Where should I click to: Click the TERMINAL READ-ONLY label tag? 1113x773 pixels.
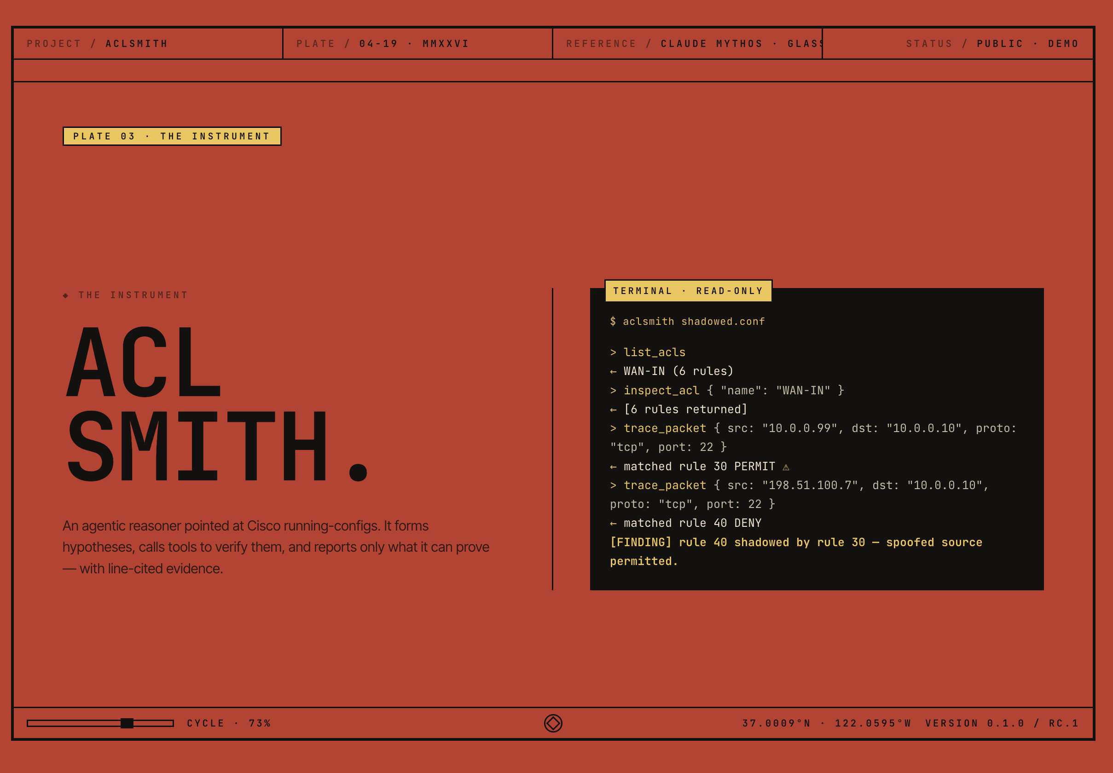pos(688,291)
